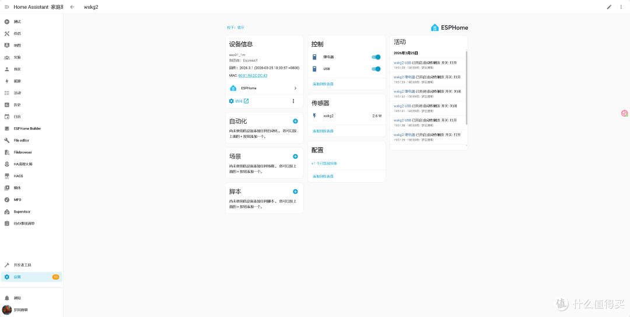Collapse the sidebar with the hamburger menu icon

click(x=7, y=7)
